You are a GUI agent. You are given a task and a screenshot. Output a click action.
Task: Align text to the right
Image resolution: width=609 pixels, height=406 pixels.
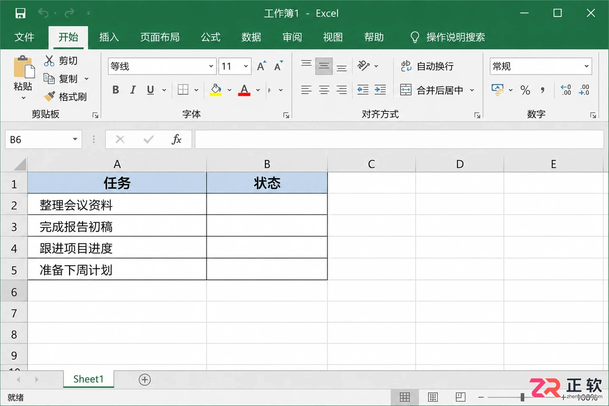pos(342,90)
